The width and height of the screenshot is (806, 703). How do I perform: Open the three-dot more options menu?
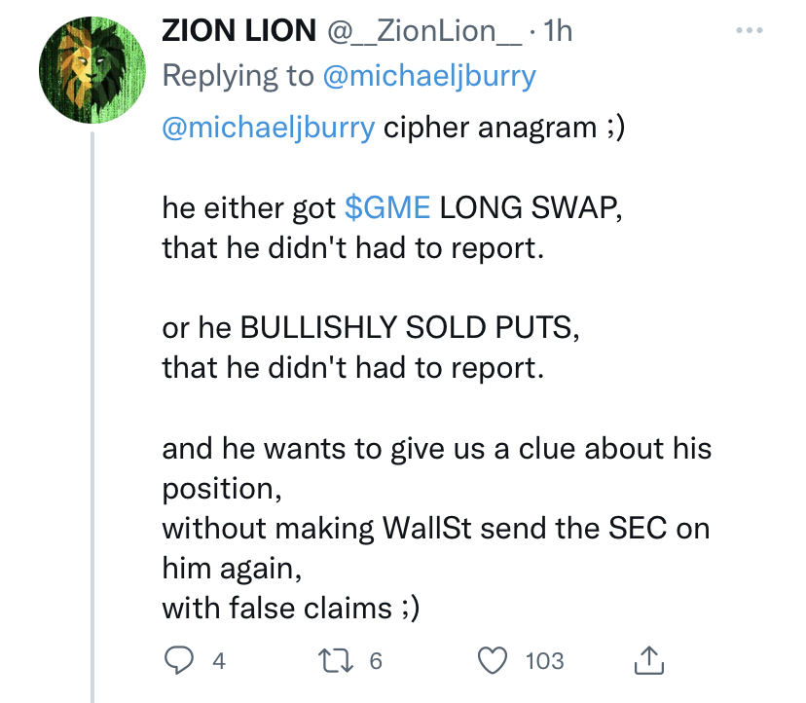[750, 30]
